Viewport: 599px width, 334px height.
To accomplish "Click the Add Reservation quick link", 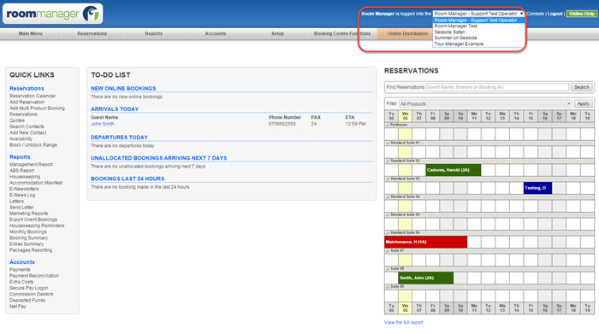I will click(27, 103).
